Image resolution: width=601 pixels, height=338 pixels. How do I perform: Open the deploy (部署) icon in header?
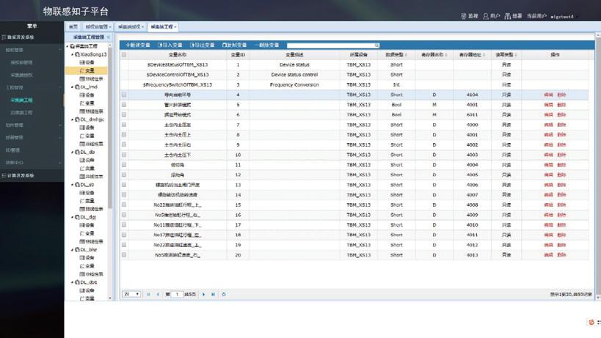(x=513, y=16)
